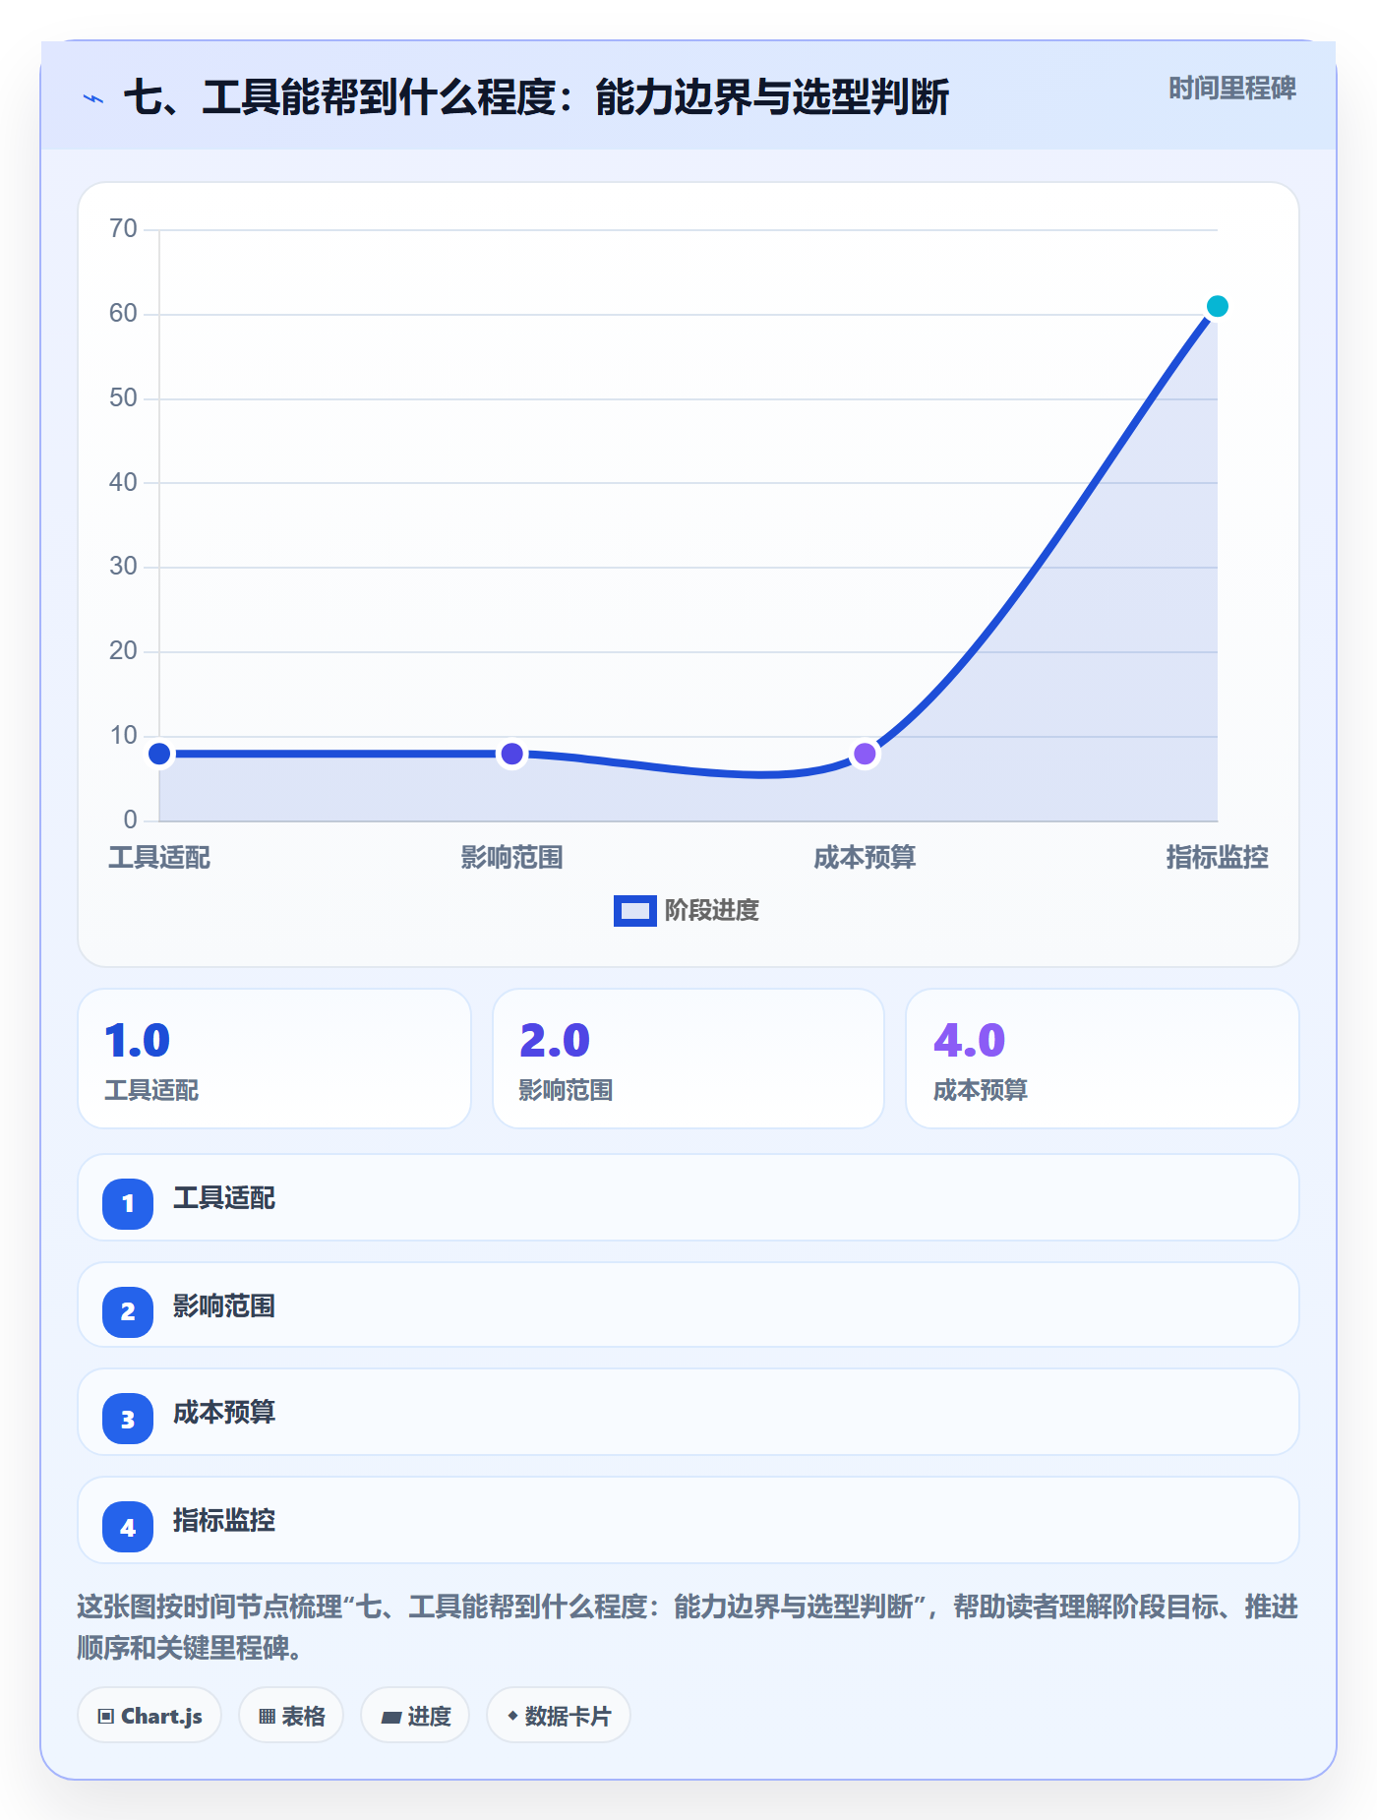Click the 工具适配 x-axis label on the chart
This screenshot has width=1377, height=1820.
coord(159,858)
